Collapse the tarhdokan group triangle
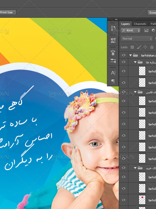The width and height of the screenshot is (156, 209). tap(130, 55)
